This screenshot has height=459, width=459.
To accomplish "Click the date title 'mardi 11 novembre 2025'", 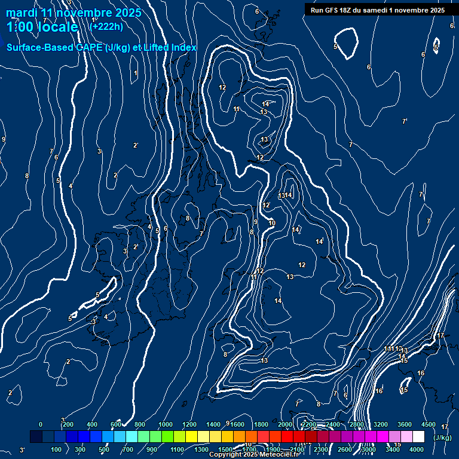I will coord(74,13).
